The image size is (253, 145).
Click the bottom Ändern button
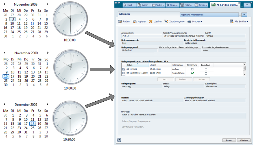click(x=229, y=140)
